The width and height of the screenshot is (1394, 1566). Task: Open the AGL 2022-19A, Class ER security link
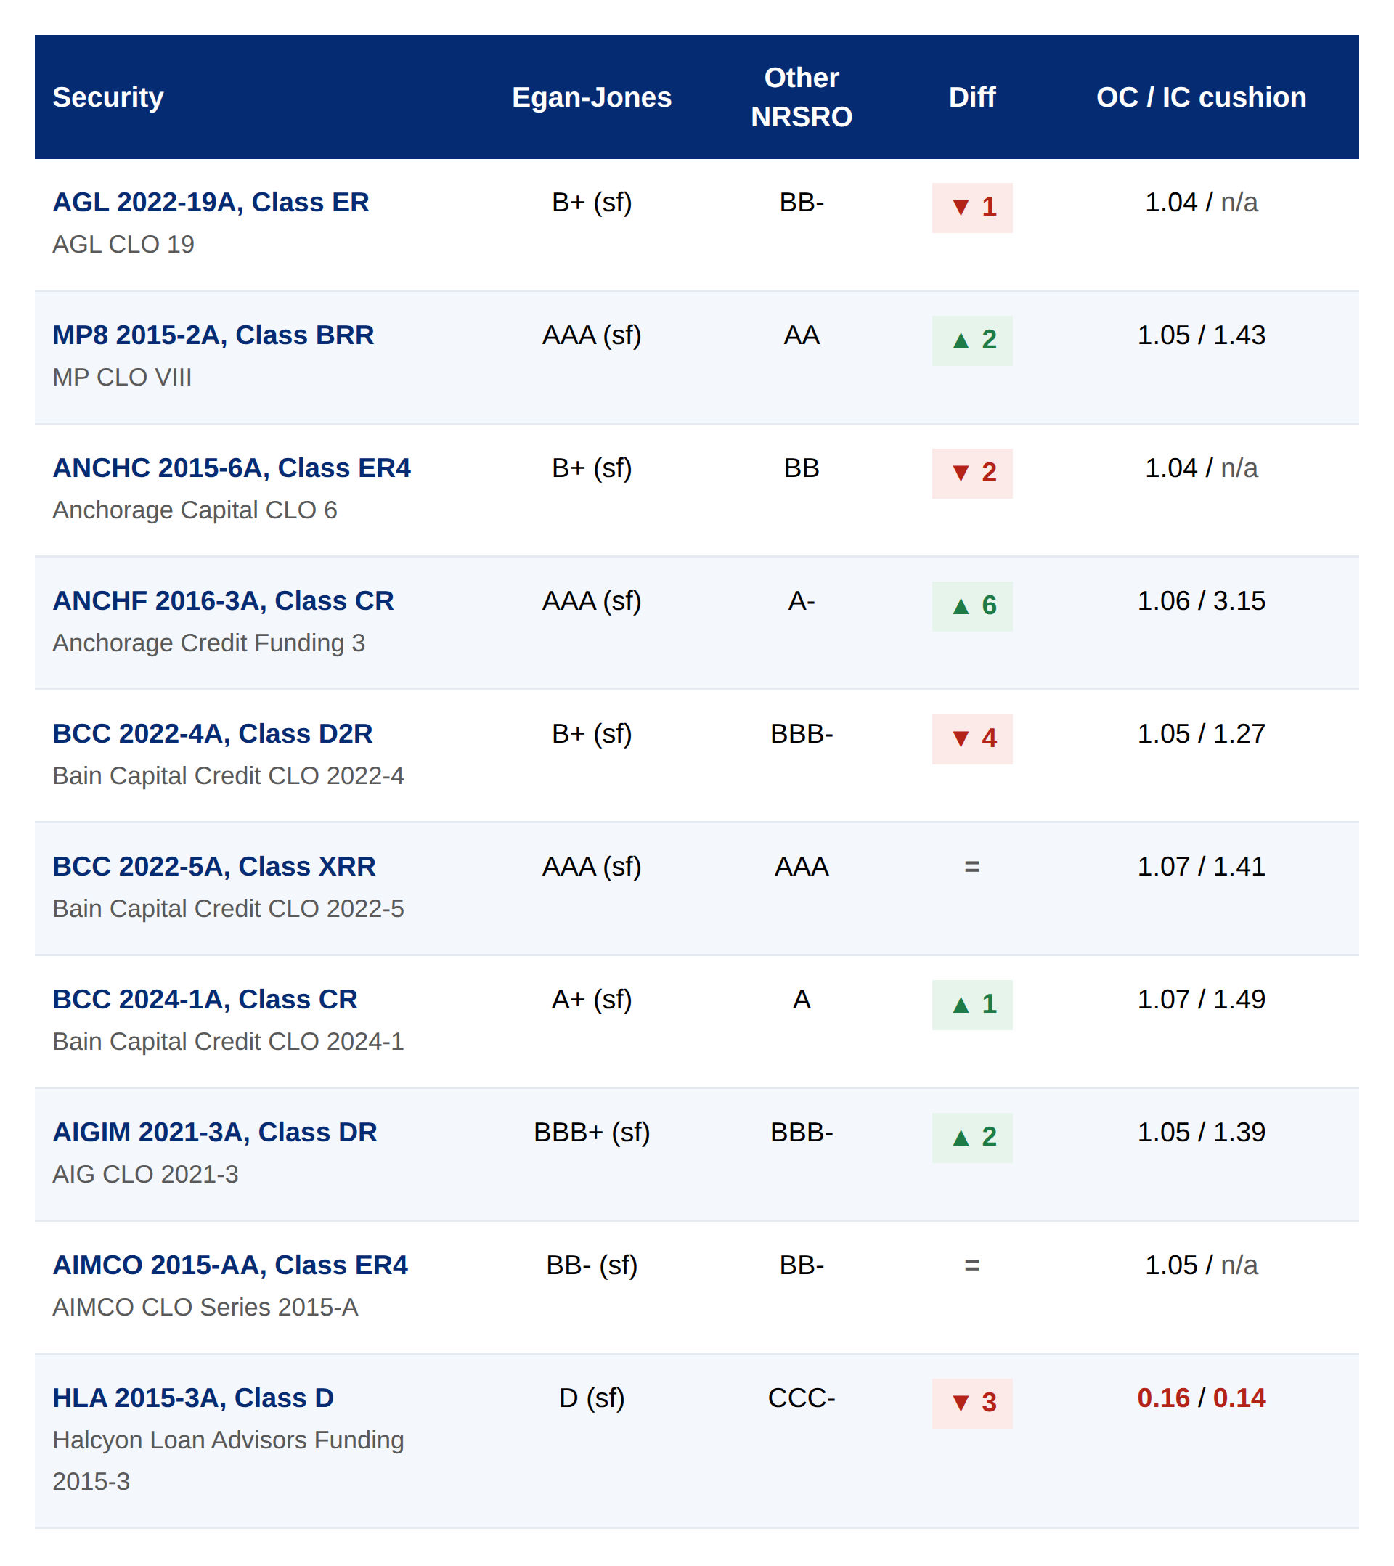(x=211, y=203)
